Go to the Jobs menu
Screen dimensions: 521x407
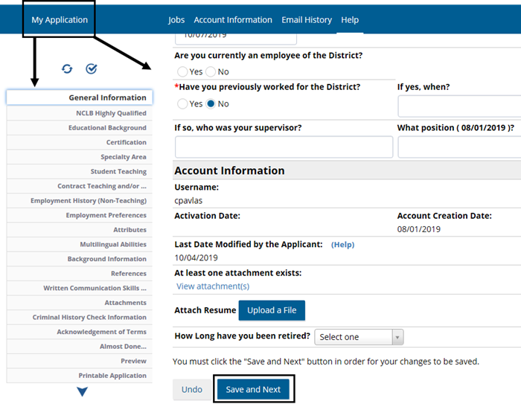(x=176, y=20)
